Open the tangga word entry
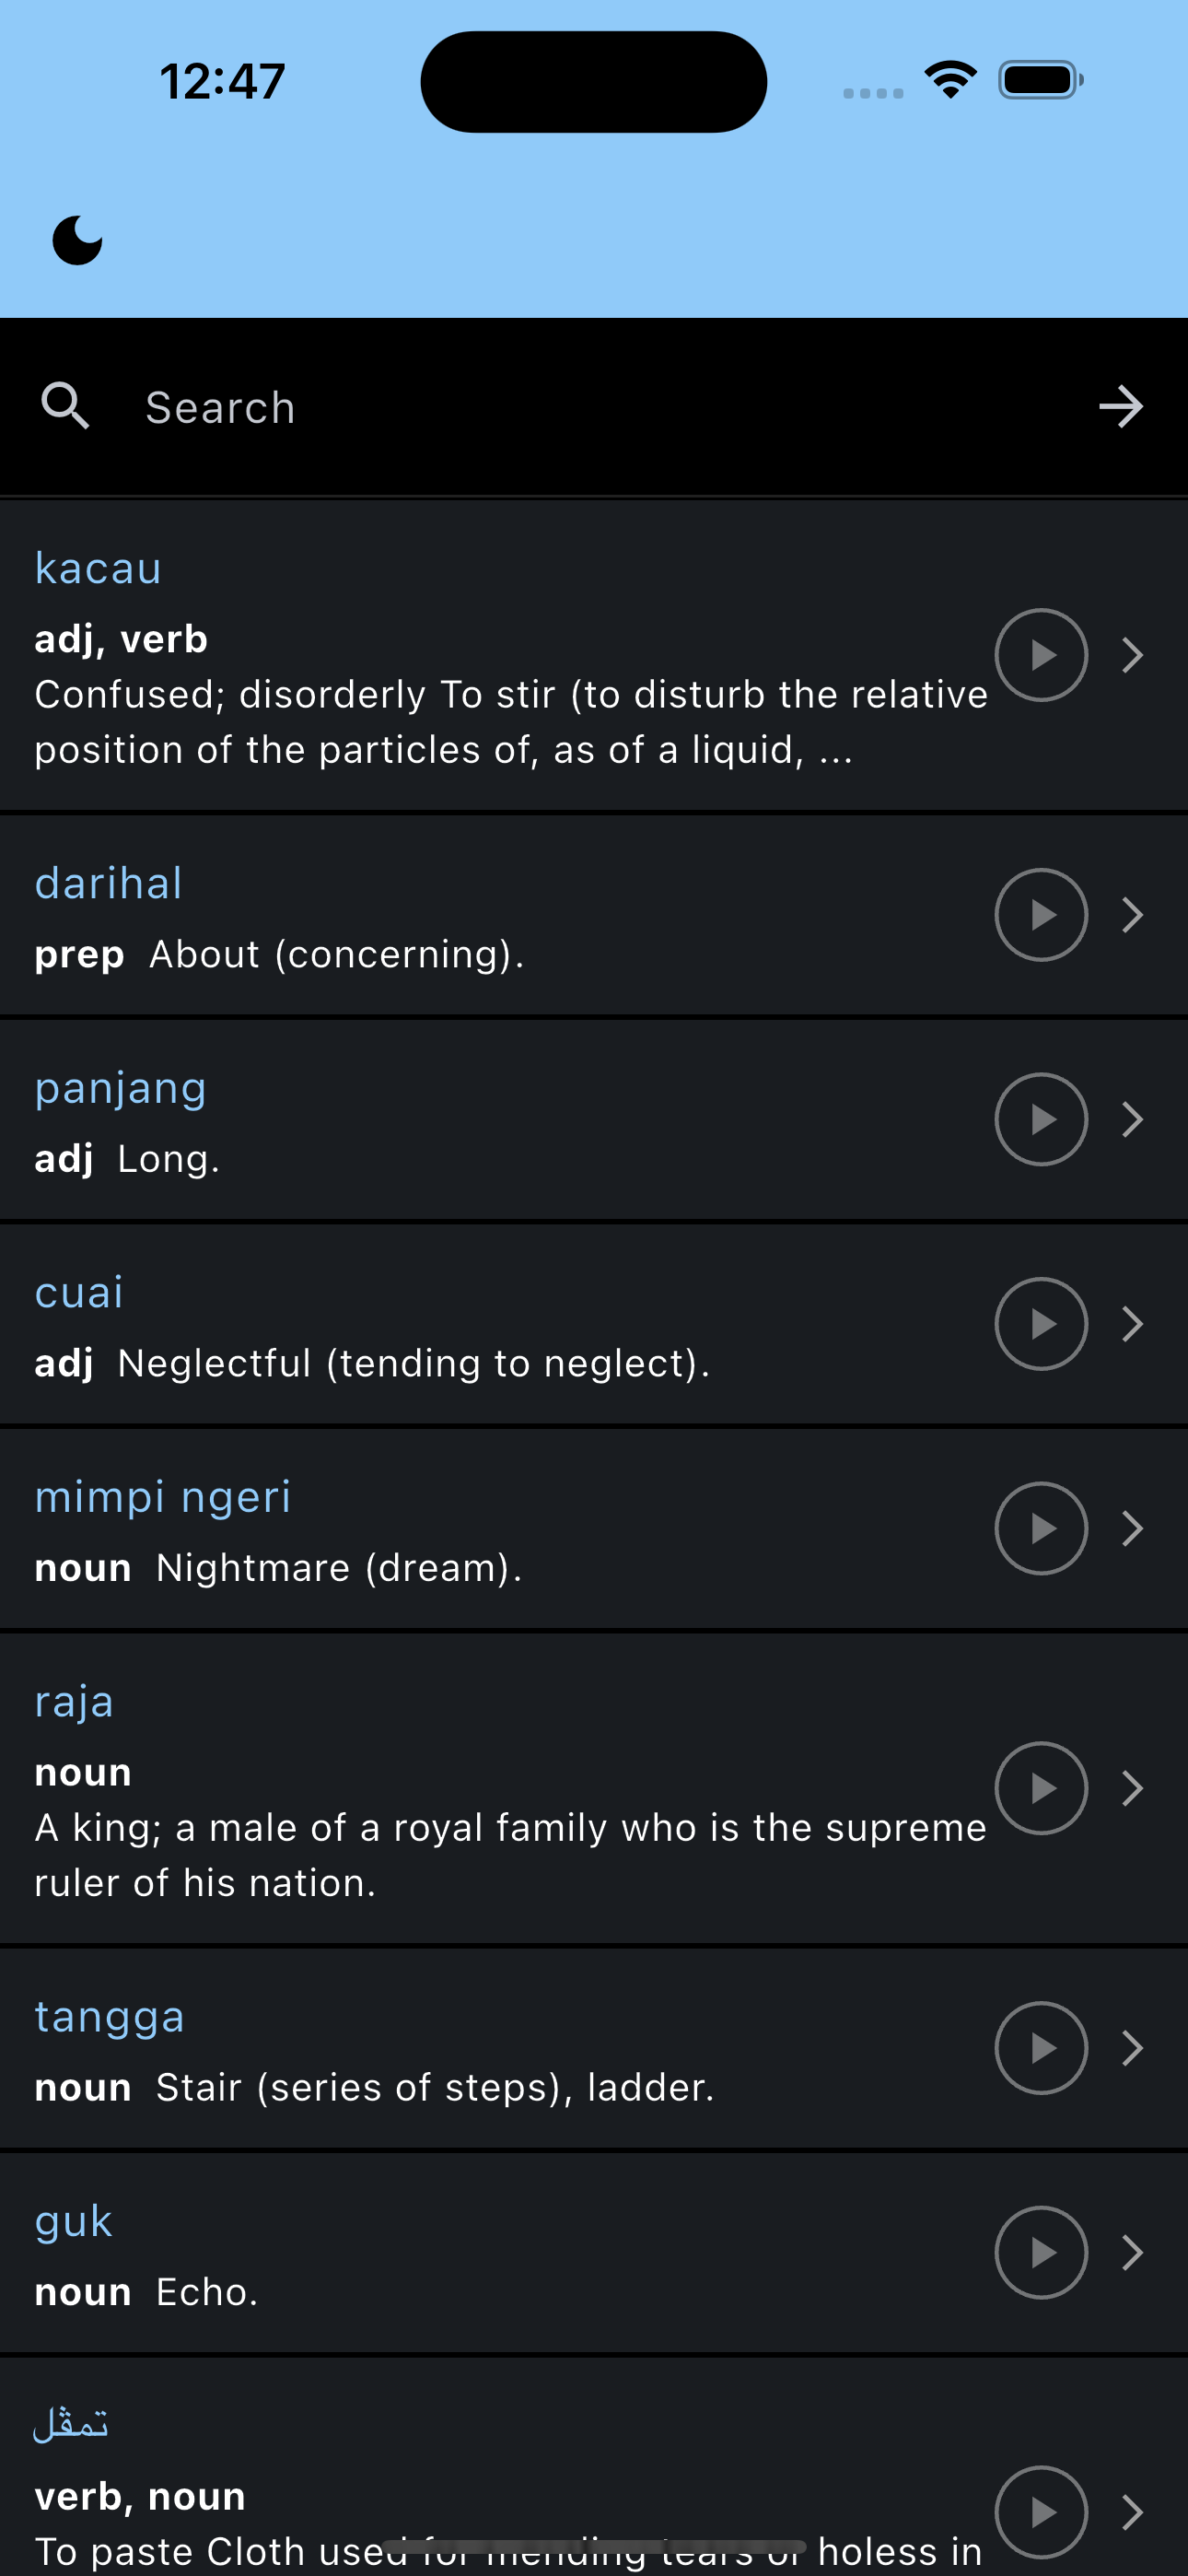1188x2576 pixels. [594, 2048]
